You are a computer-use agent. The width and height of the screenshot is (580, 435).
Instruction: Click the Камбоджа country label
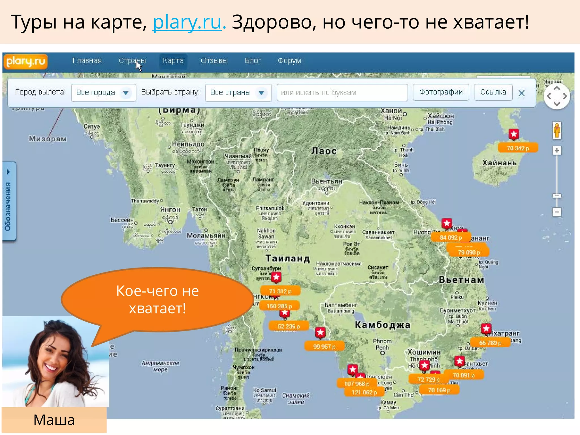(383, 325)
